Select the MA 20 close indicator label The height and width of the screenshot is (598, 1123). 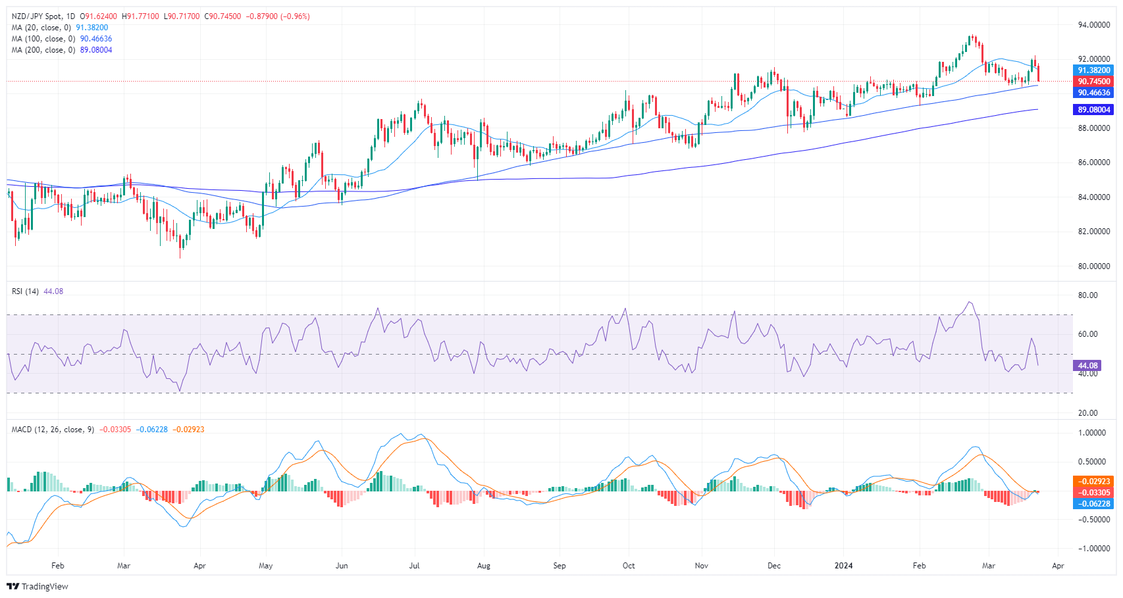point(41,28)
